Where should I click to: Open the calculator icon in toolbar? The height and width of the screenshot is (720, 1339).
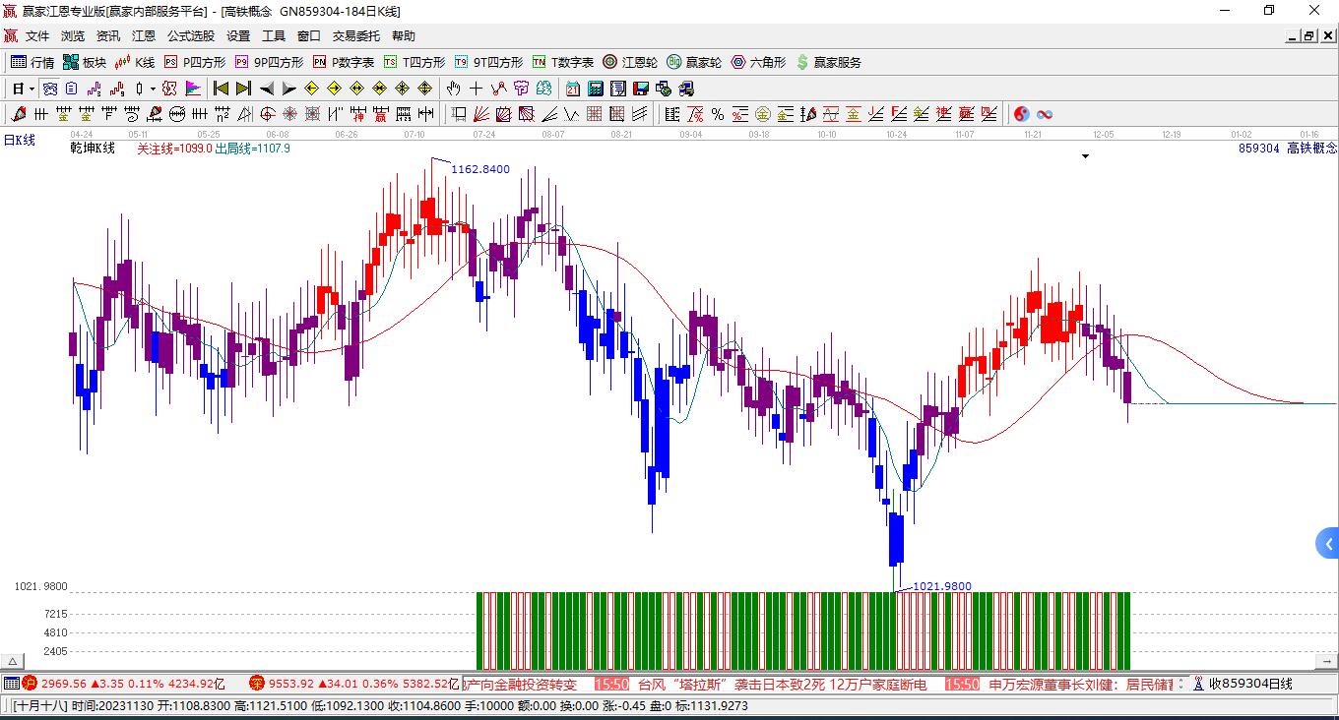click(x=595, y=89)
